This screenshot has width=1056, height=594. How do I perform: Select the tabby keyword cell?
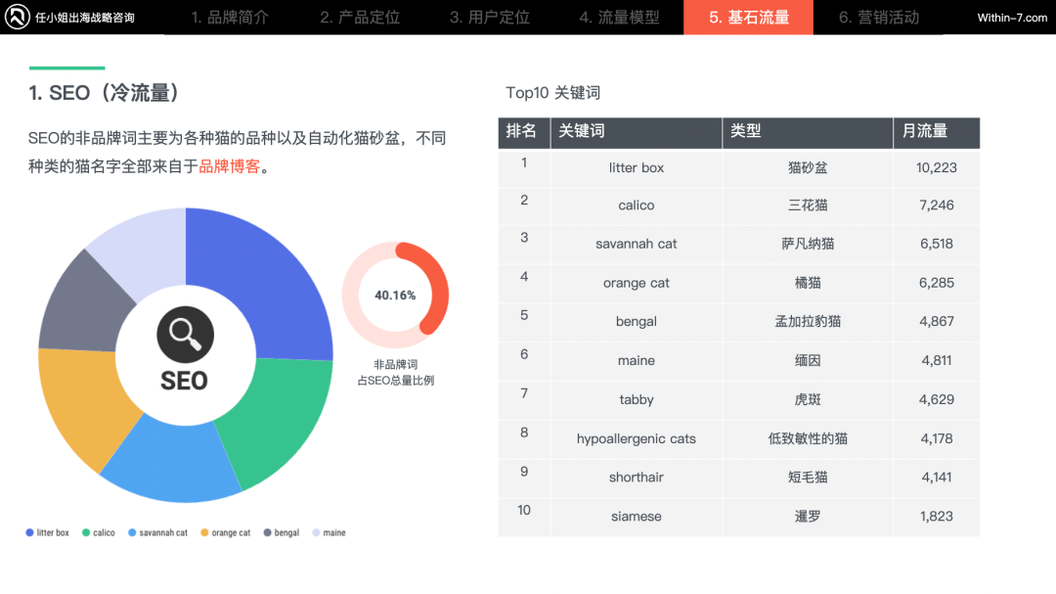(637, 400)
